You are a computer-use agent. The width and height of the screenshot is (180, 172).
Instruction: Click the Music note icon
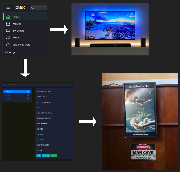[8, 37]
